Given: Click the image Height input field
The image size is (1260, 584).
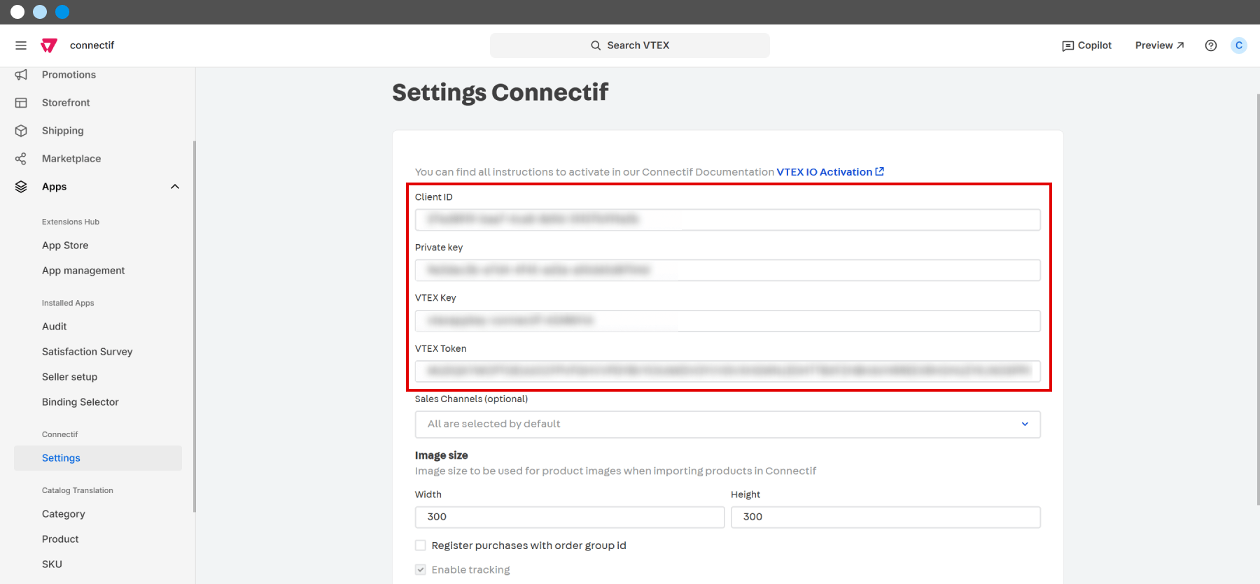Looking at the screenshot, I should [885, 517].
